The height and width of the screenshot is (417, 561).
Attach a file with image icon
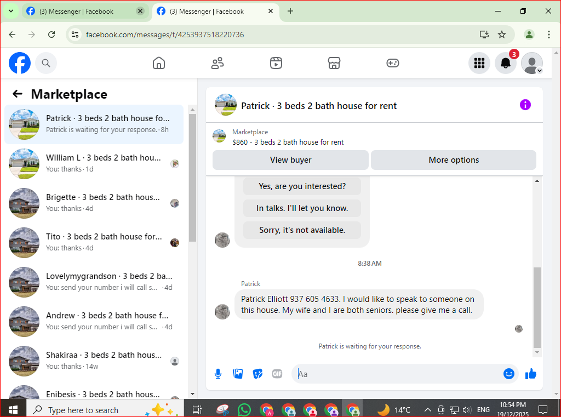pyautogui.click(x=238, y=374)
